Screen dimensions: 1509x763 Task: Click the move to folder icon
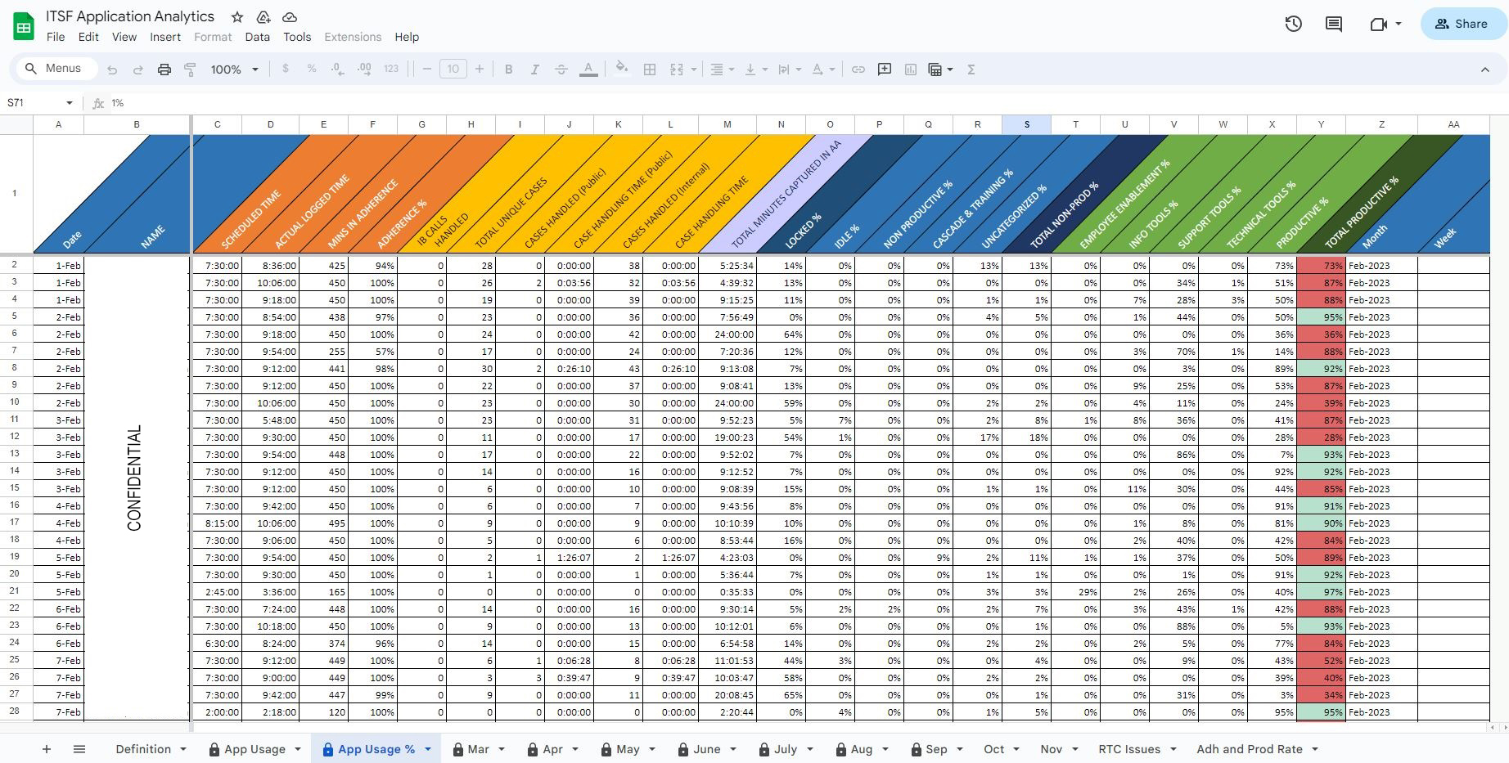264,17
